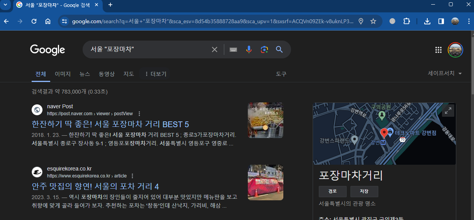Open the on-screen keyboard input tool

233,49
